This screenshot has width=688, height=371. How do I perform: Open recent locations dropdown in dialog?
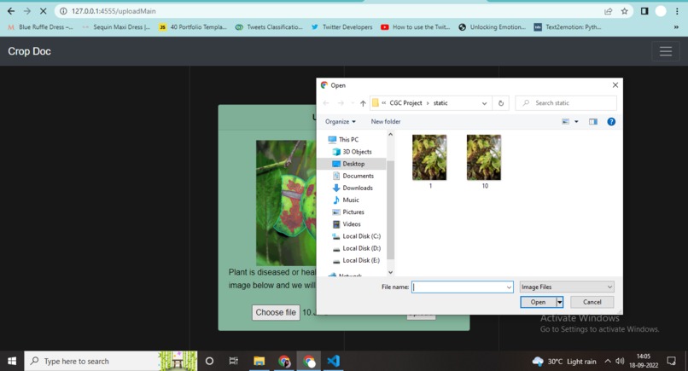click(353, 103)
